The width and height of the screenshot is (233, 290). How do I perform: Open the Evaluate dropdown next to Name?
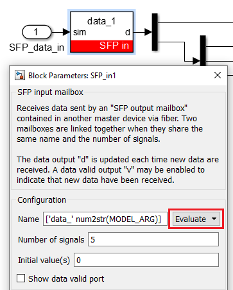[196, 219]
